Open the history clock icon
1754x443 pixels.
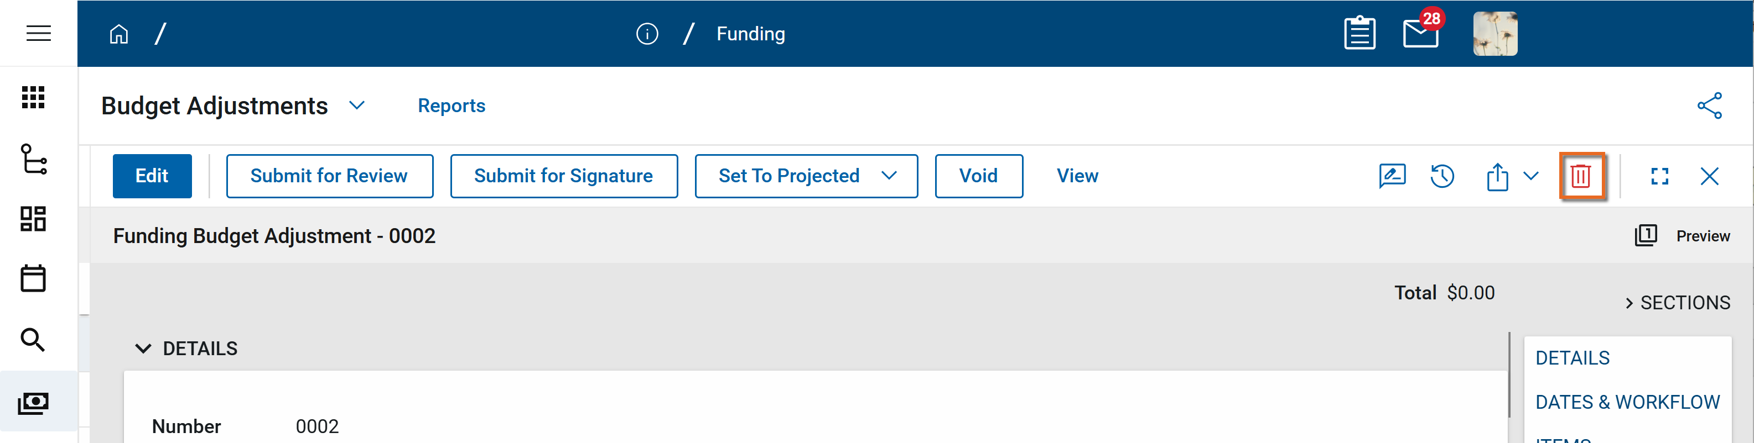(x=1441, y=176)
